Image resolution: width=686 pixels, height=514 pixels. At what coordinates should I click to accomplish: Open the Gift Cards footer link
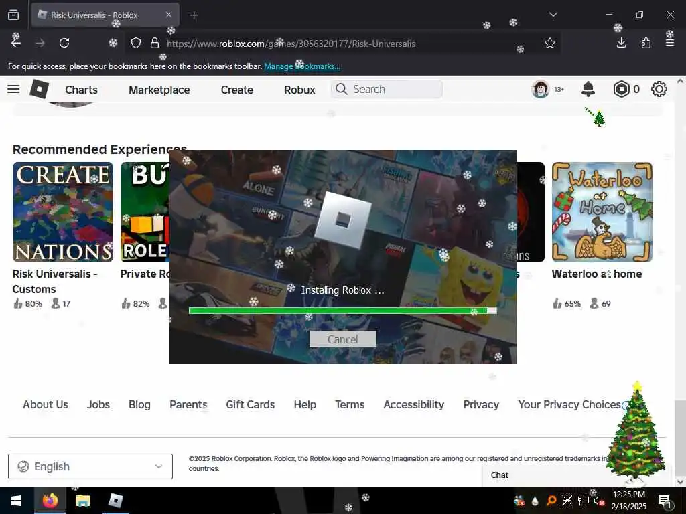(251, 404)
